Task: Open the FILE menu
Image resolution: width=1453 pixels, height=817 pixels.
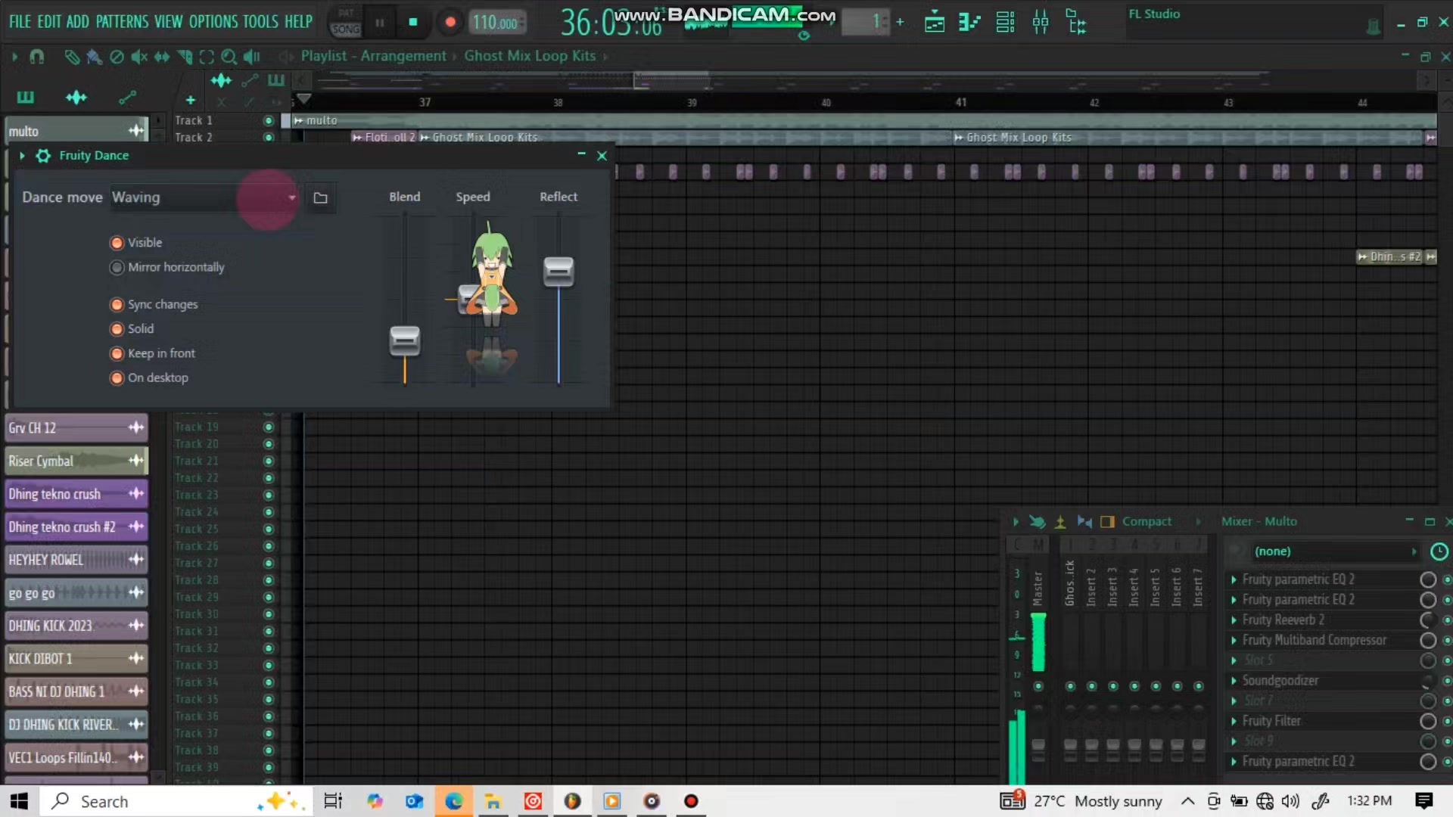Action: click(20, 21)
